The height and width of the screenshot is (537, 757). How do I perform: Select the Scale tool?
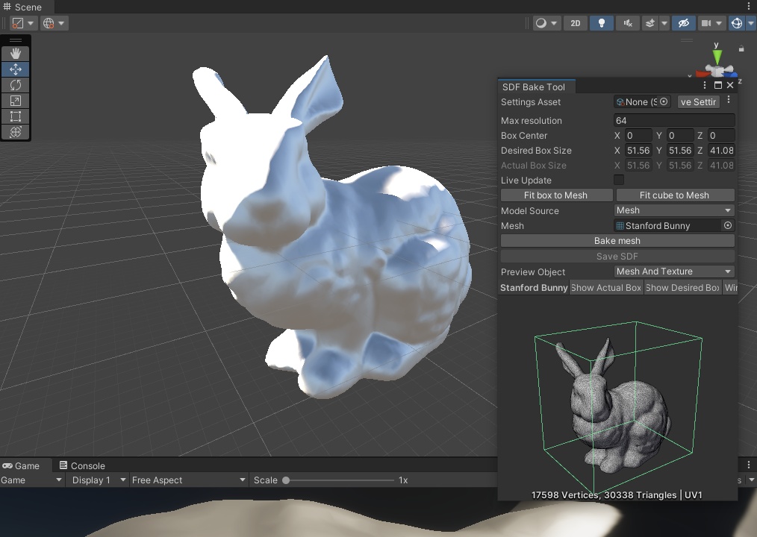(16, 101)
